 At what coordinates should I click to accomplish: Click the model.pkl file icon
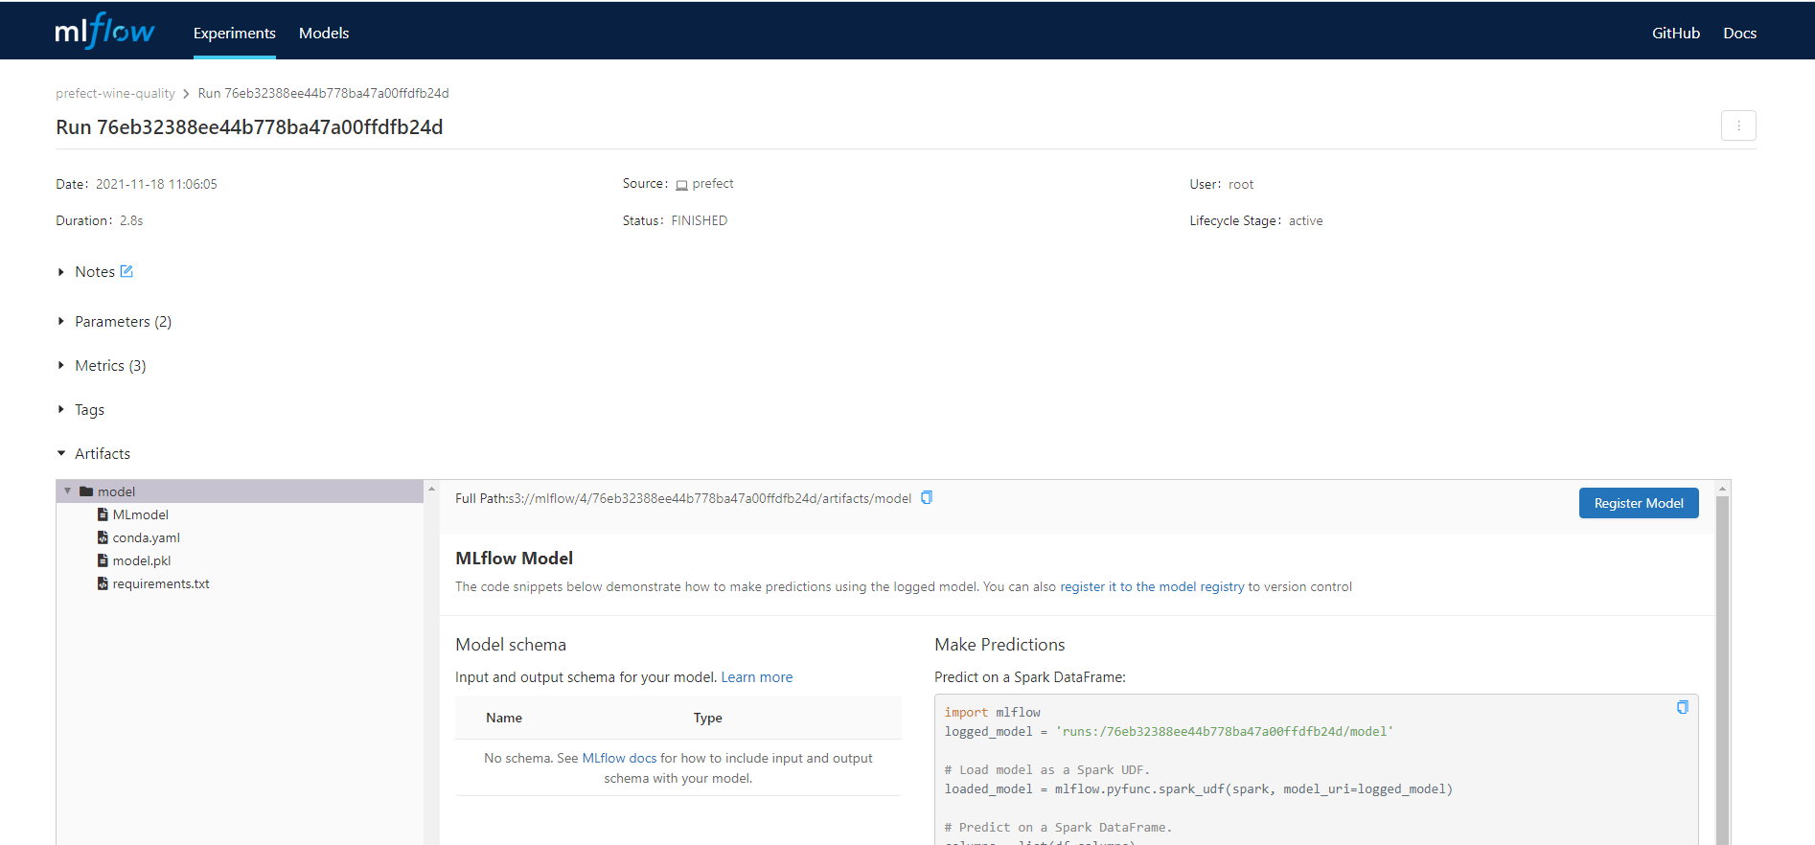point(103,560)
